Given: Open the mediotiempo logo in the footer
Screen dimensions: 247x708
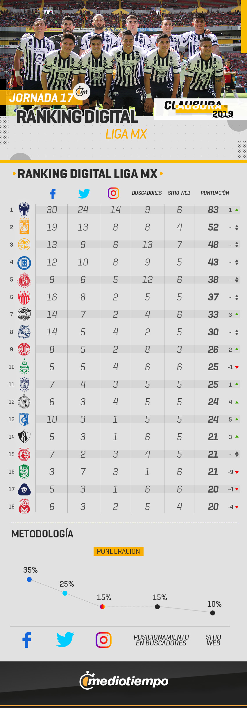Looking at the screenshot, I should pyautogui.click(x=124, y=681).
